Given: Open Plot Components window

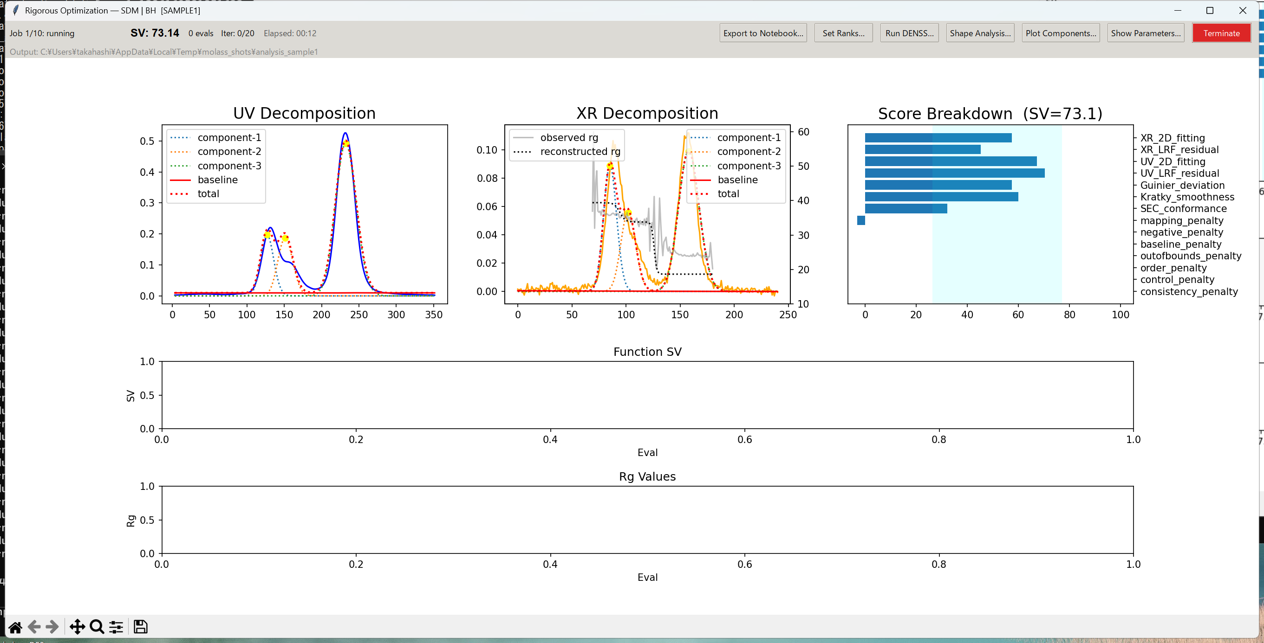Looking at the screenshot, I should tap(1061, 33).
